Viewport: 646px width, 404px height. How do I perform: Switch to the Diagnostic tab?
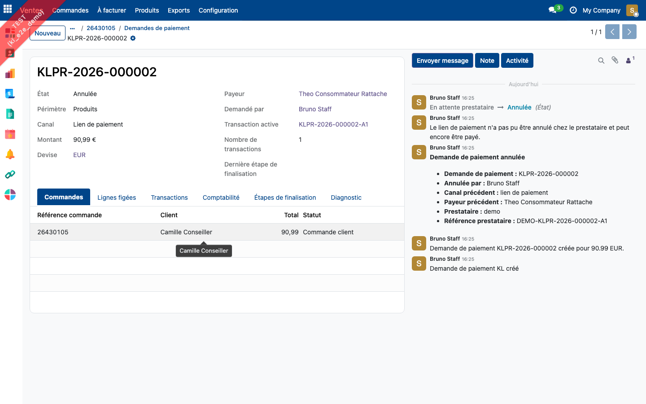pos(346,198)
